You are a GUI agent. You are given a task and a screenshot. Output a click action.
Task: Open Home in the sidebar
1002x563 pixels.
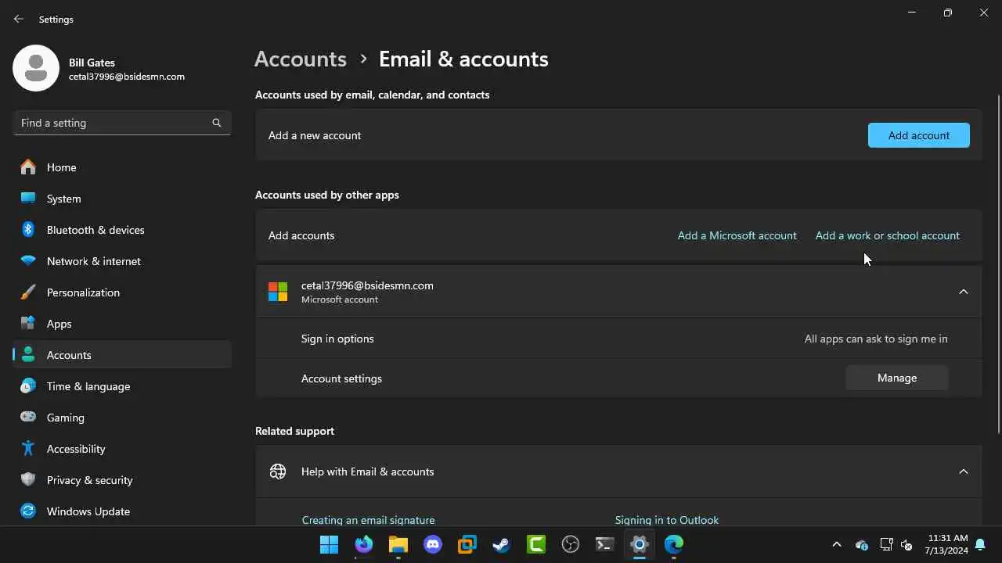(122, 167)
